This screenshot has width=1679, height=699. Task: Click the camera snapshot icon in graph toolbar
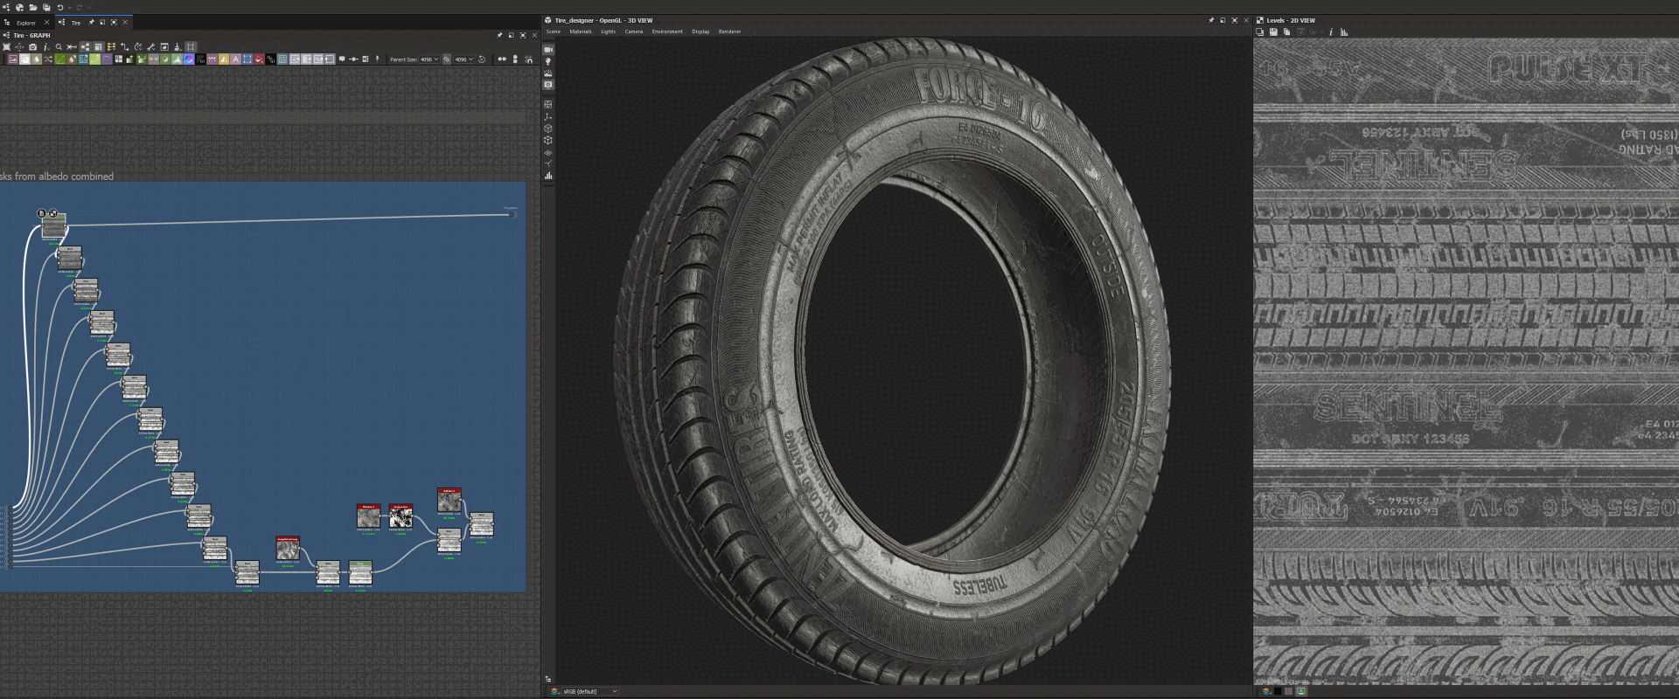(32, 47)
